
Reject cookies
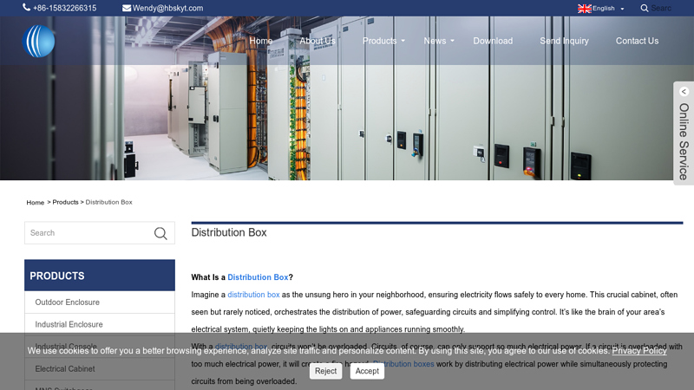click(326, 371)
